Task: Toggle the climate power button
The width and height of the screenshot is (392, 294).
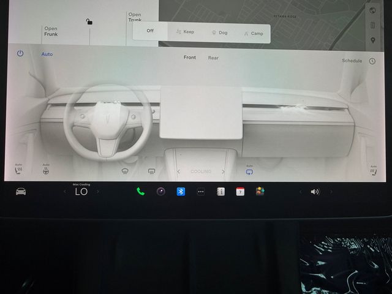Action: click(20, 53)
